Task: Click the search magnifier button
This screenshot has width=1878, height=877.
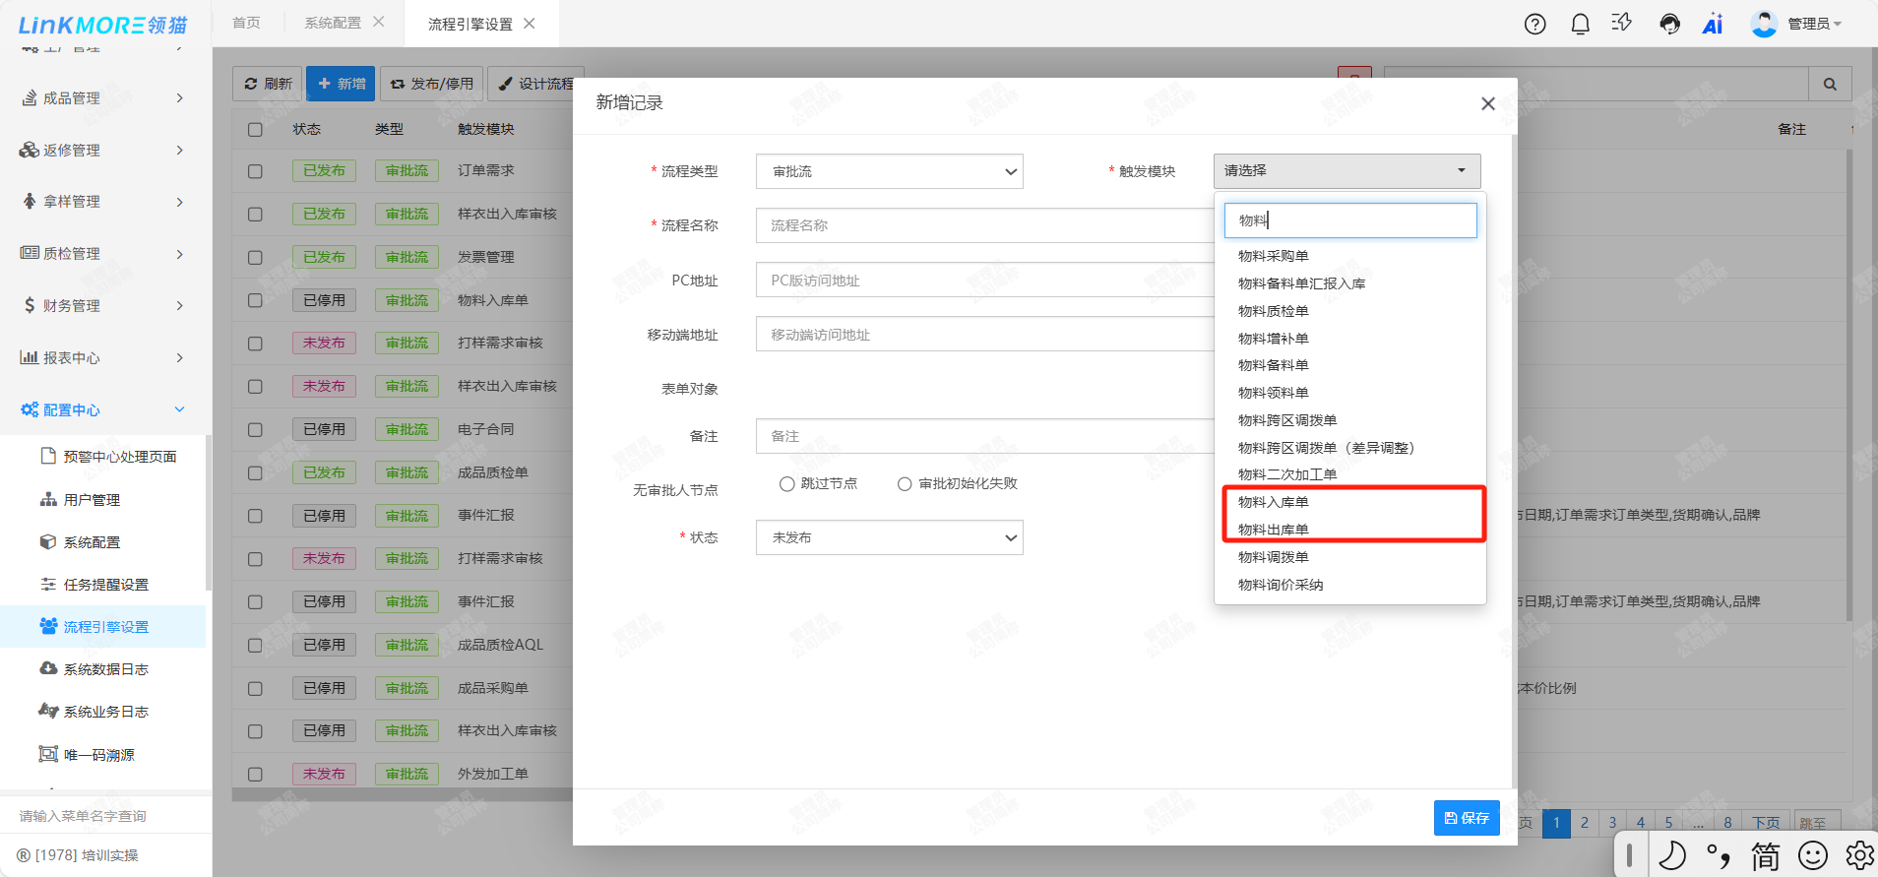Action: pyautogui.click(x=1830, y=85)
